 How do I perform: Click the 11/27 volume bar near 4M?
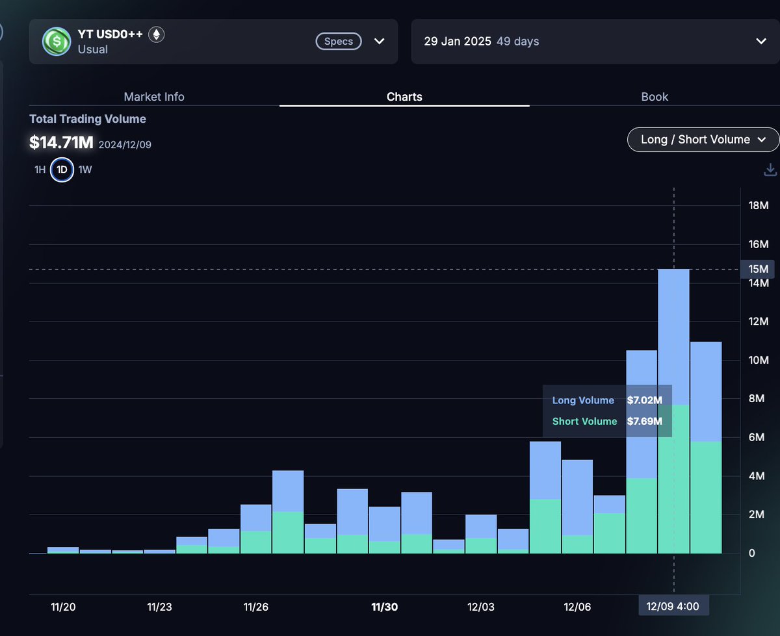288,512
